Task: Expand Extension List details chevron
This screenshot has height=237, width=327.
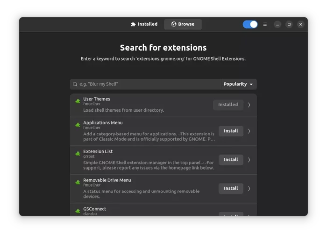Action: [x=249, y=160]
